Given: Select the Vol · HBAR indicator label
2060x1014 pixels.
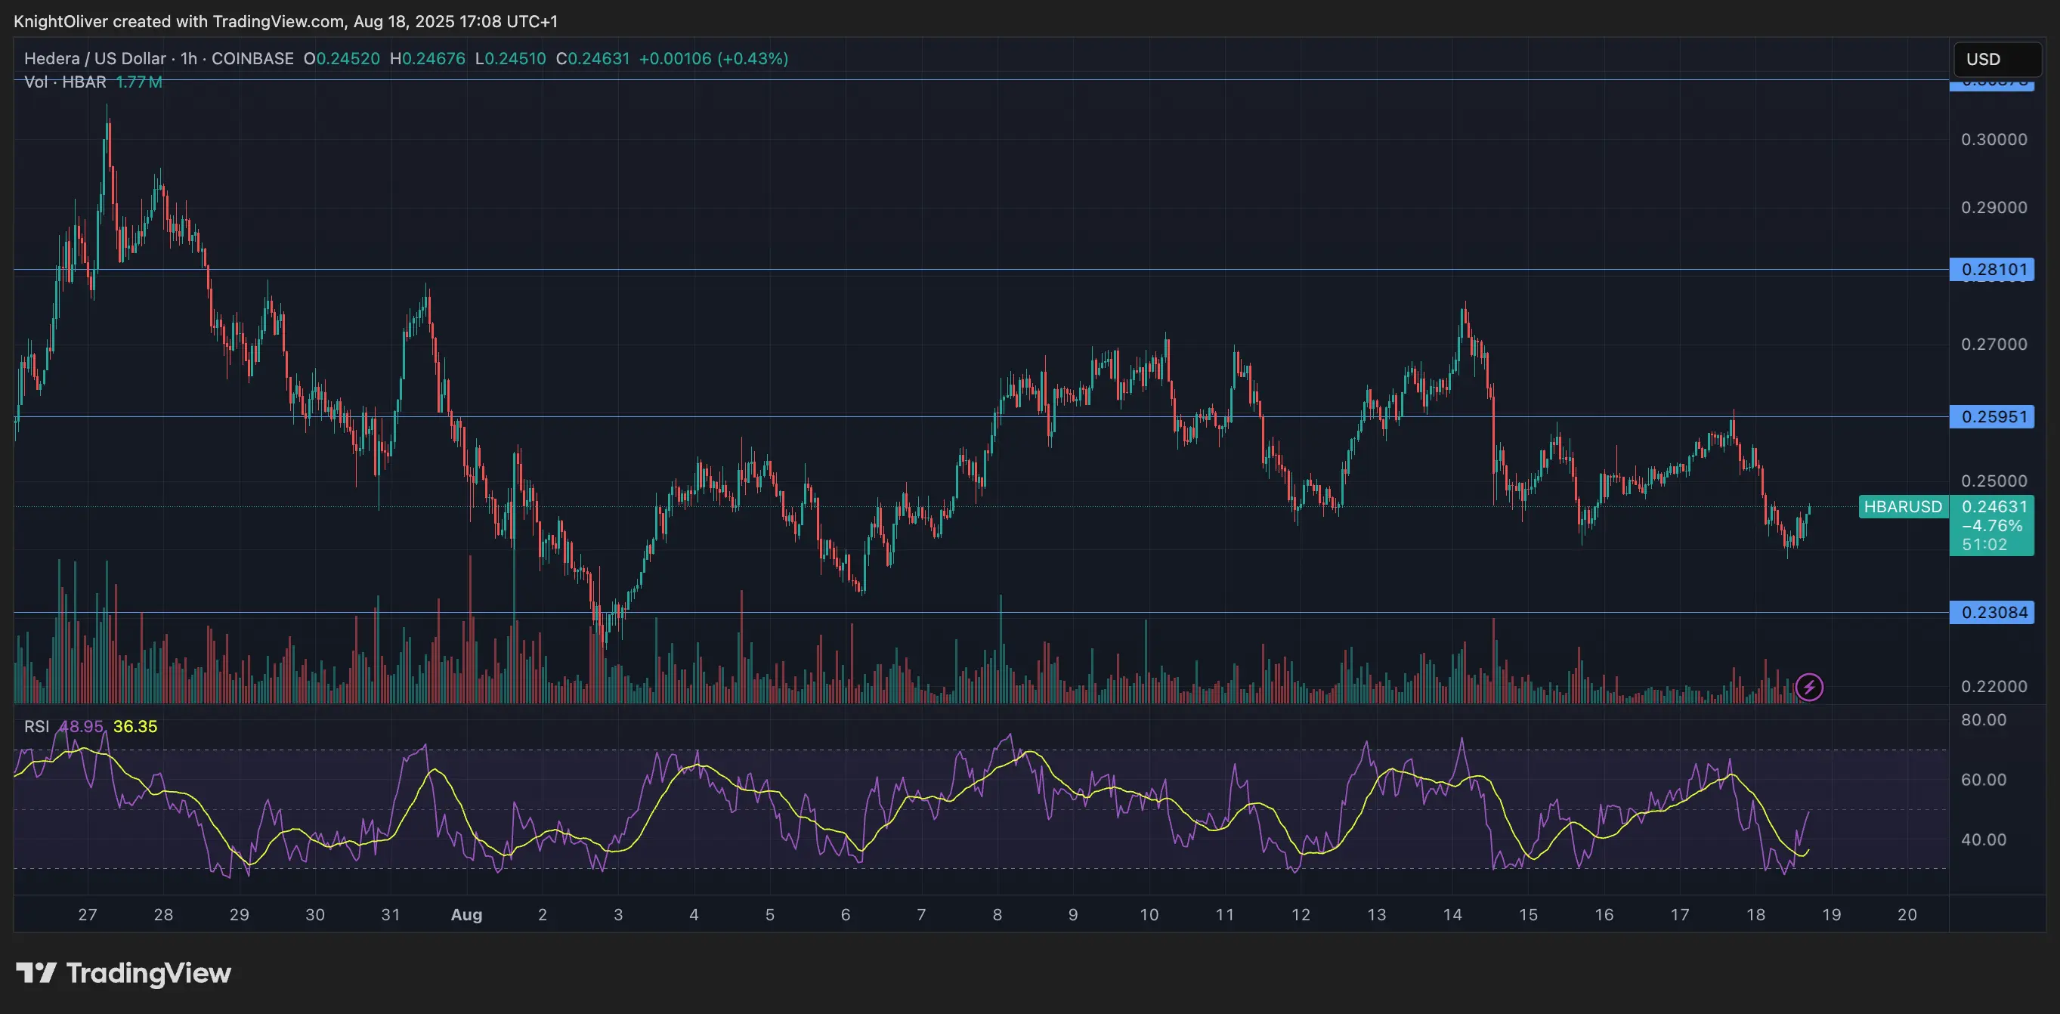Looking at the screenshot, I should pos(63,81).
